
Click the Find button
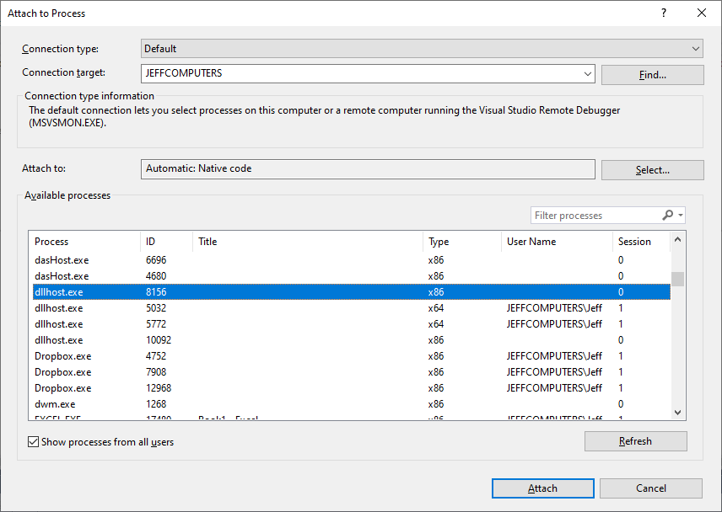tap(652, 74)
